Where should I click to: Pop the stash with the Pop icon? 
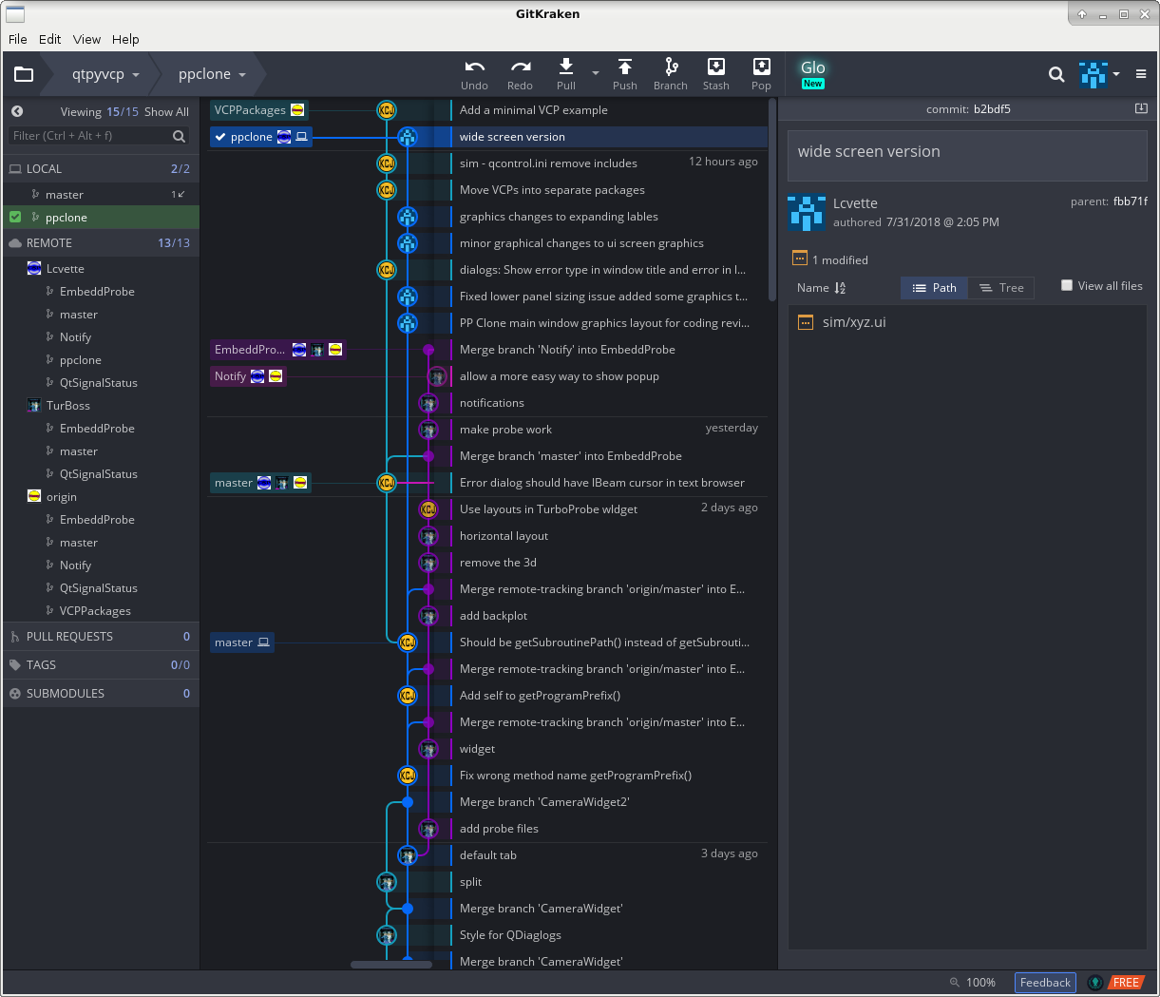(x=762, y=66)
